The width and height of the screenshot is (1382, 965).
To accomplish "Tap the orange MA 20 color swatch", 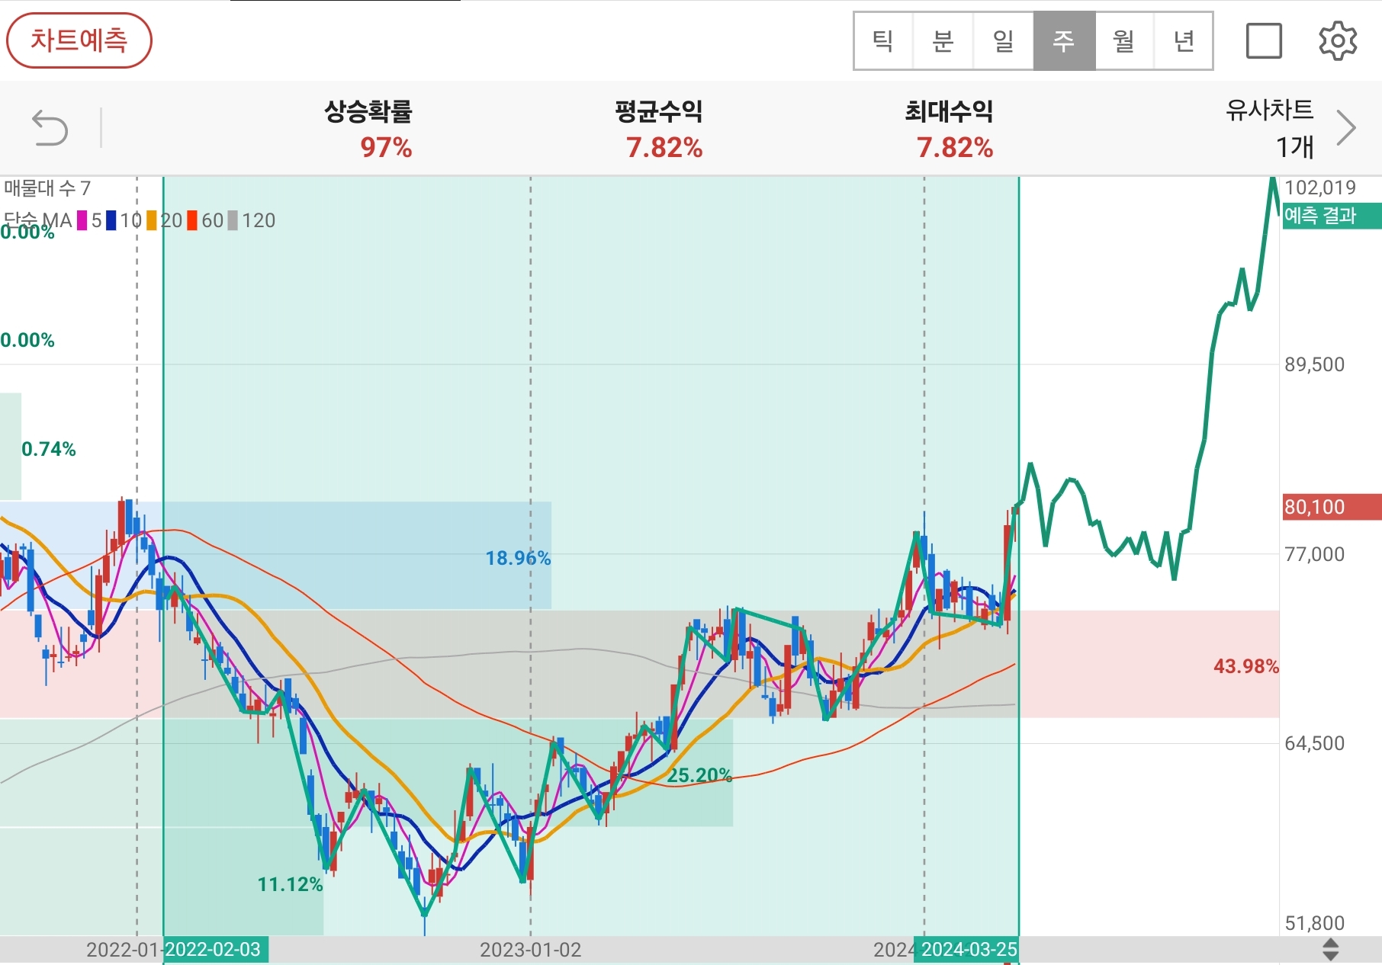I will point(152,221).
